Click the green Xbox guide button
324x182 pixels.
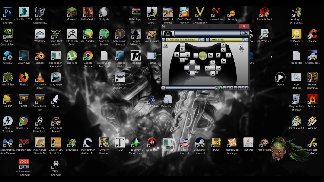tap(203, 55)
